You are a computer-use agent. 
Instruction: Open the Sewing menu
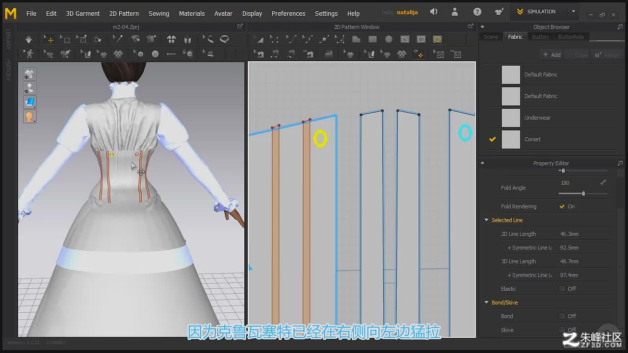[159, 13]
